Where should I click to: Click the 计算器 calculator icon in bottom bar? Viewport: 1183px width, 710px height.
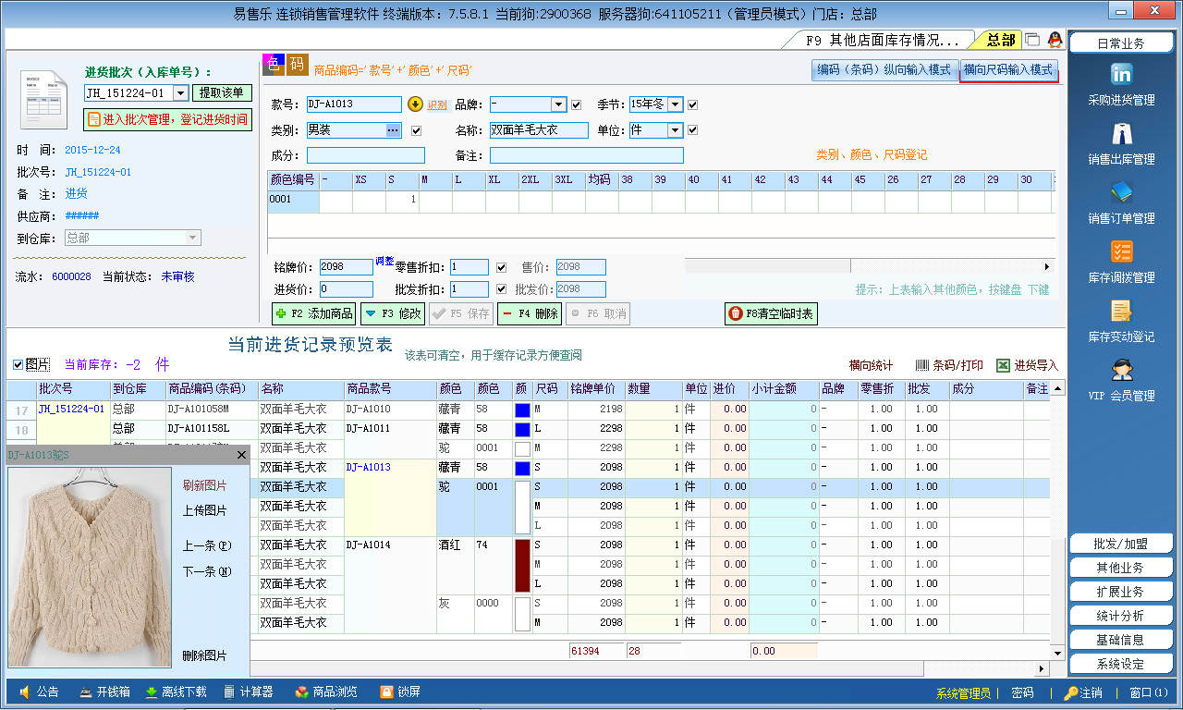click(230, 692)
